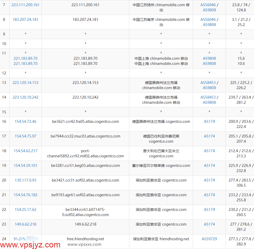
Task: Click location 意大利伦巴第大区米兰 cogentco.com
Action: coord(161,153)
